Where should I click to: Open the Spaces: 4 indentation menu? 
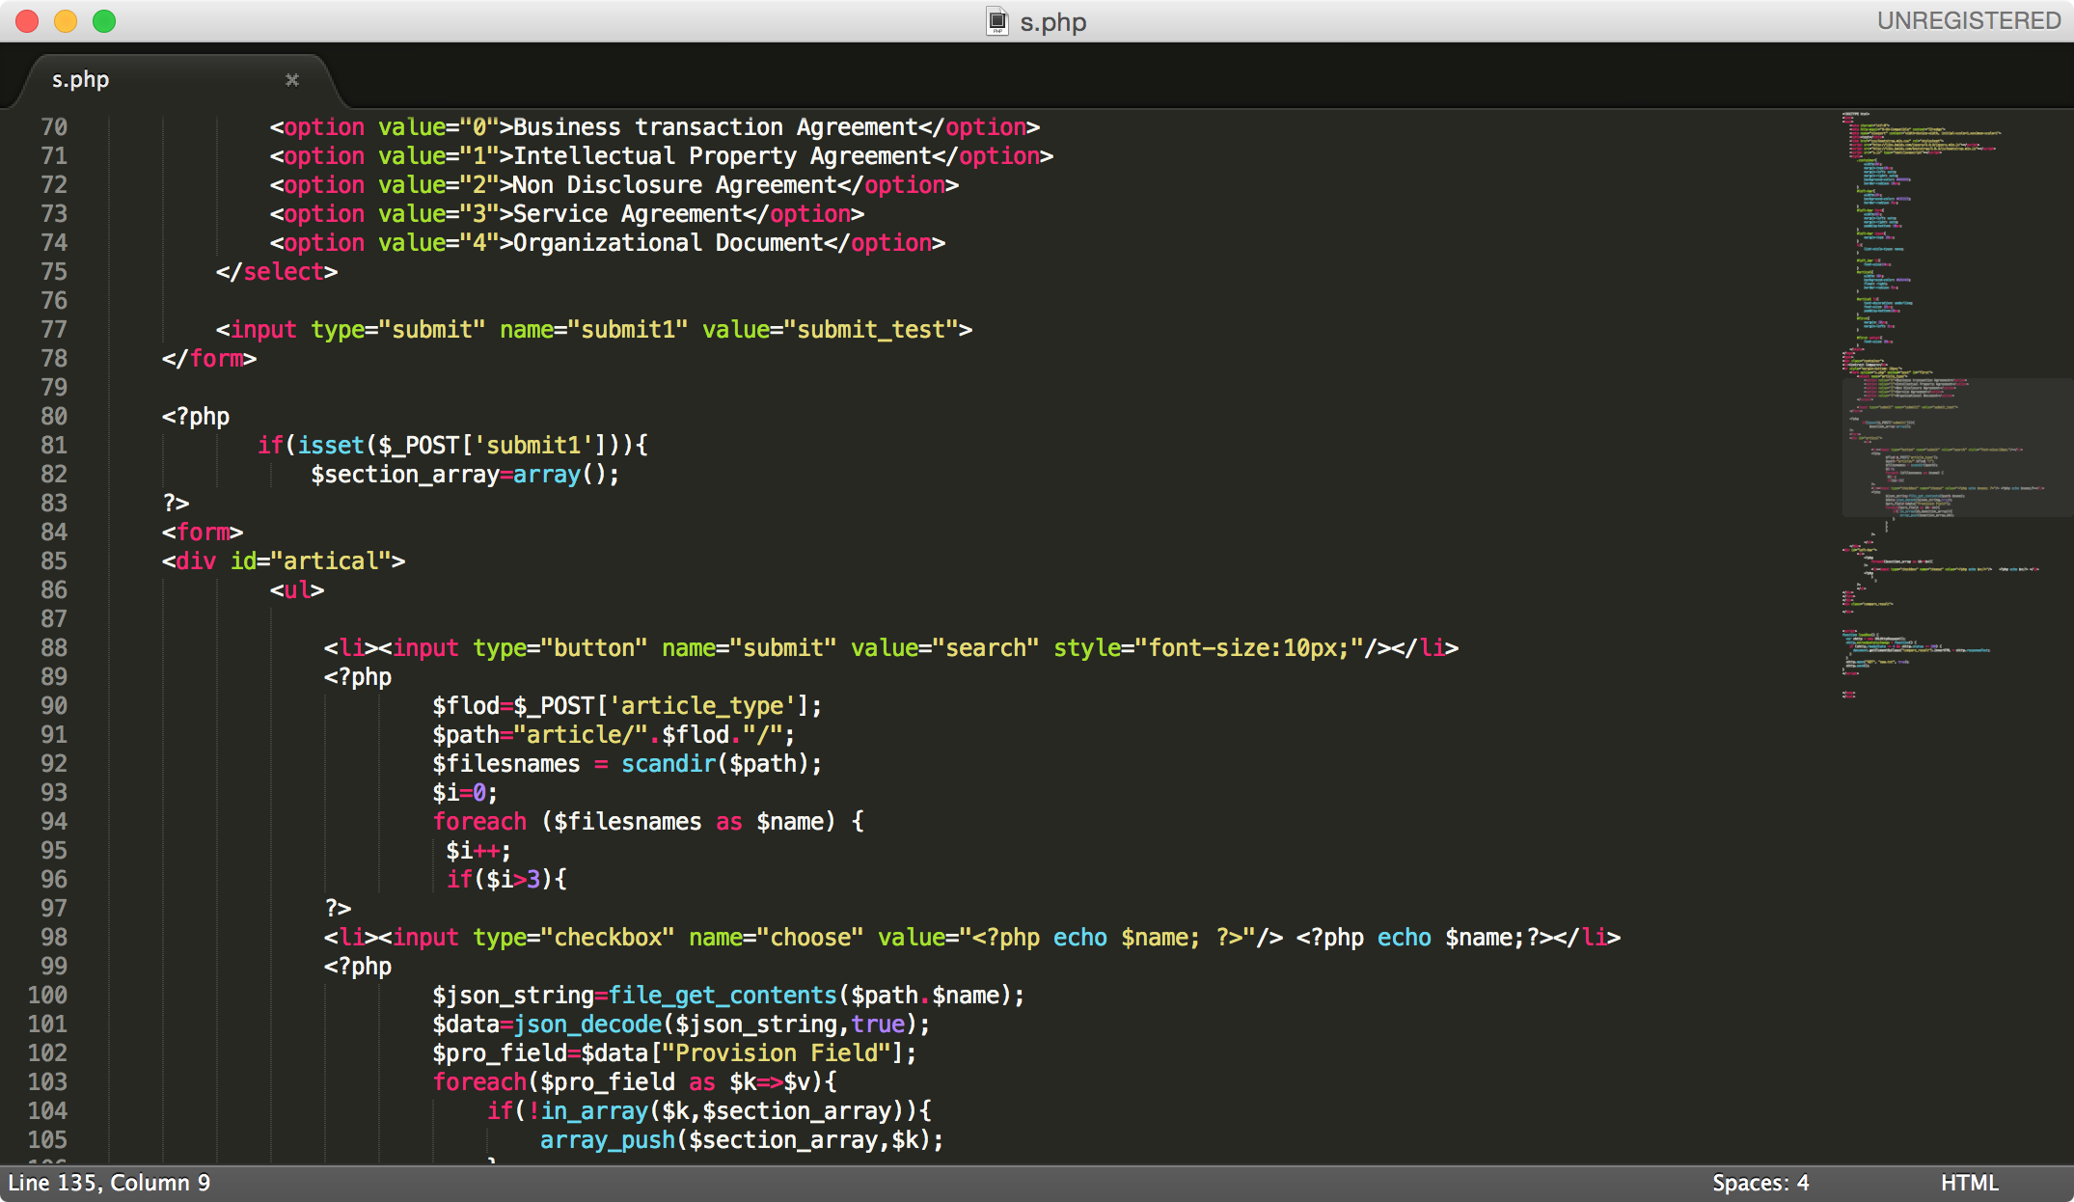coord(1760,1183)
